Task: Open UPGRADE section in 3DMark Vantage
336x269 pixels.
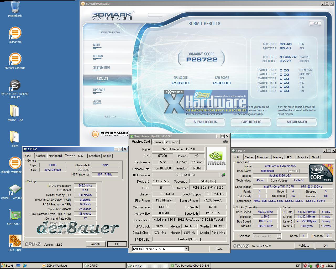Action: pos(99,90)
